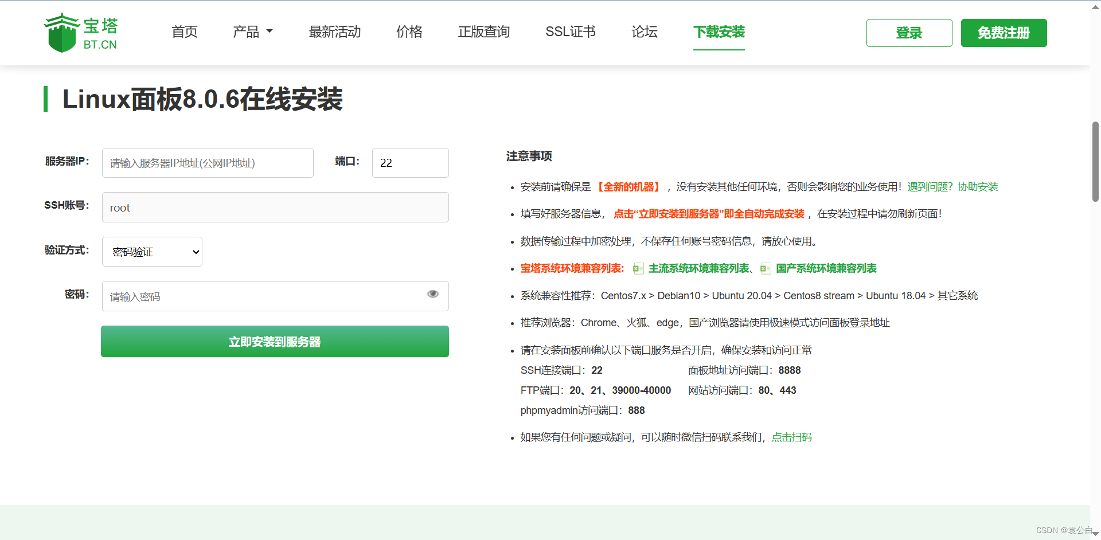Click 立即安装到服务器 button
Image resolution: width=1101 pixels, height=540 pixels.
click(275, 342)
